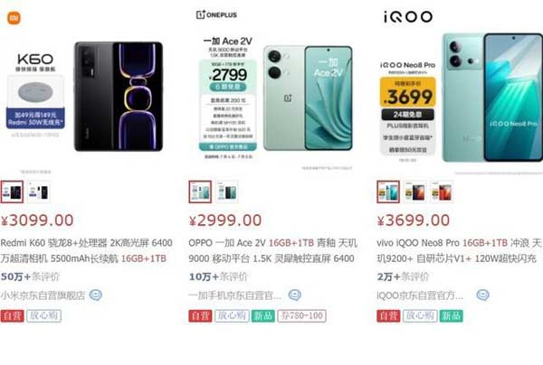Select second OnePlus Ace 2V color thumbnail
543x365 pixels.
pos(227,192)
